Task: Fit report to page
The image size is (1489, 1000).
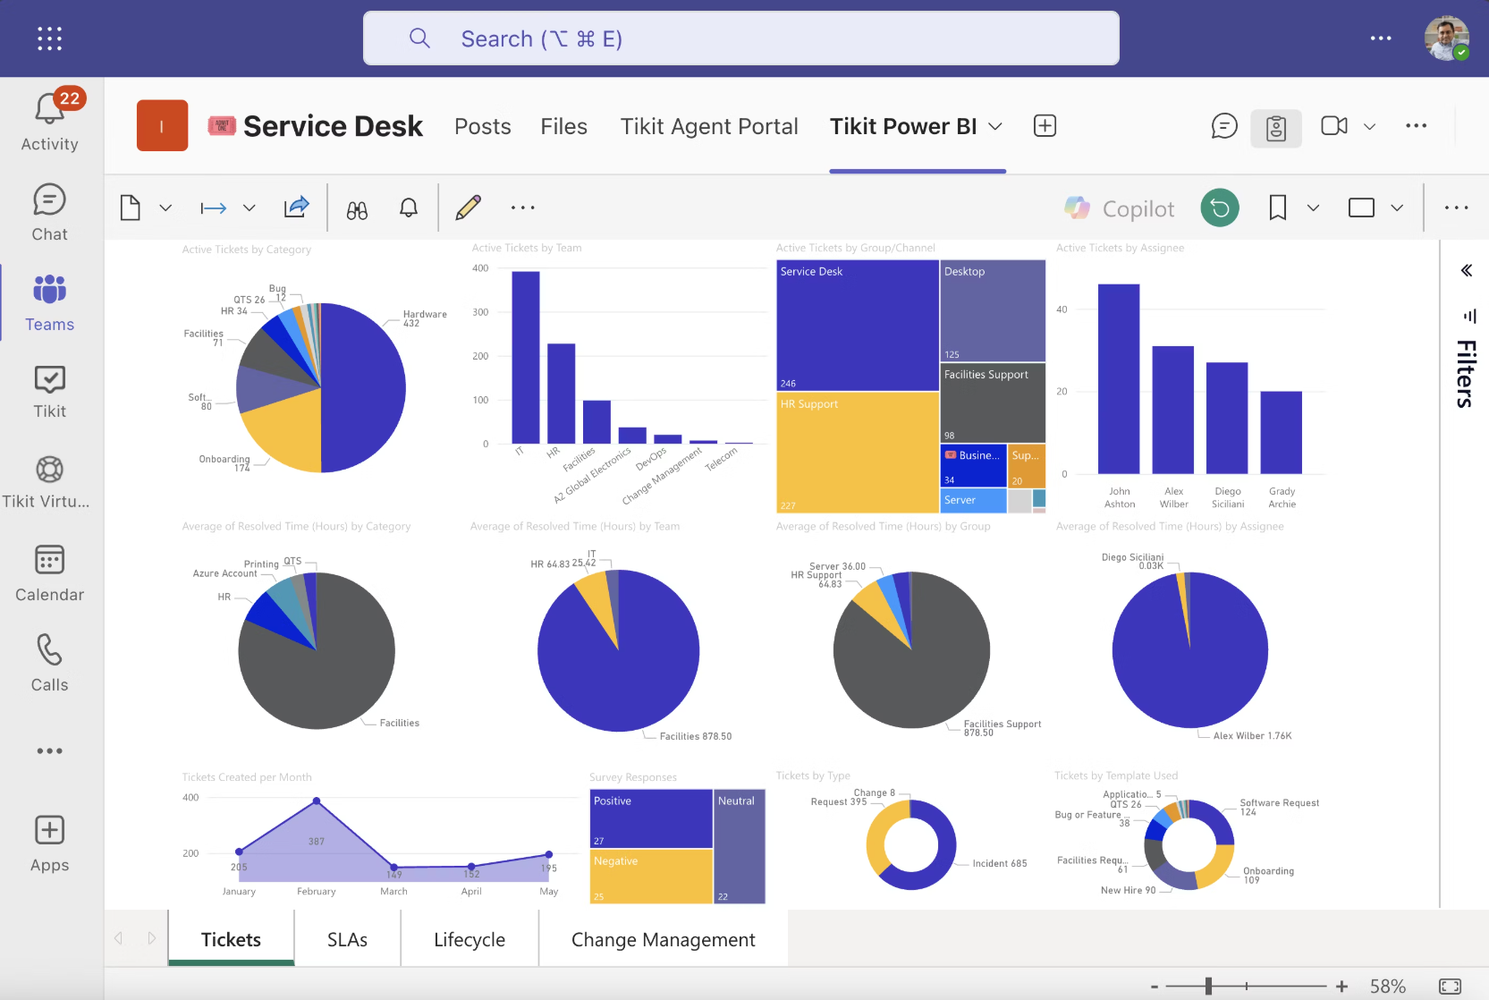Action: [x=1450, y=986]
